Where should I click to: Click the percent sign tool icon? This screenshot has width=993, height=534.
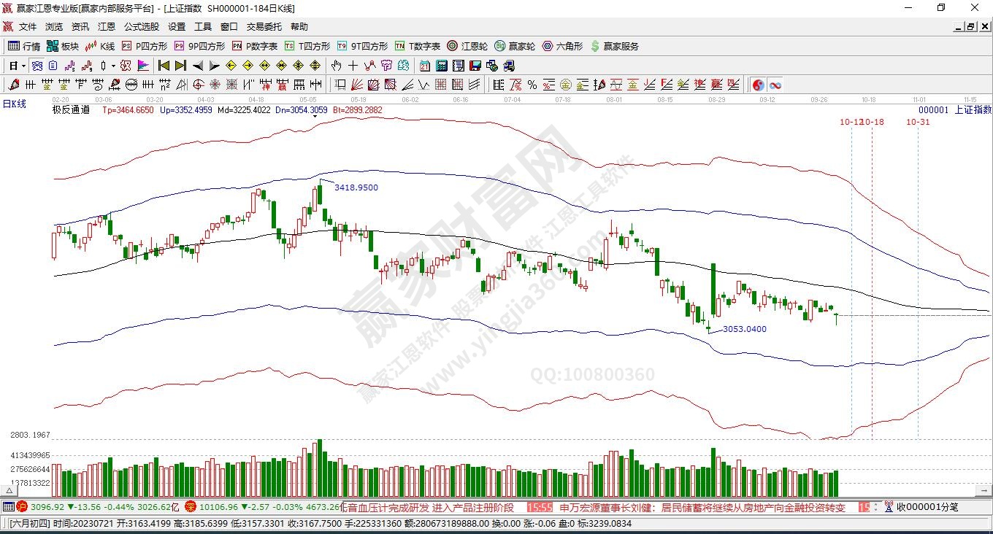point(532,85)
